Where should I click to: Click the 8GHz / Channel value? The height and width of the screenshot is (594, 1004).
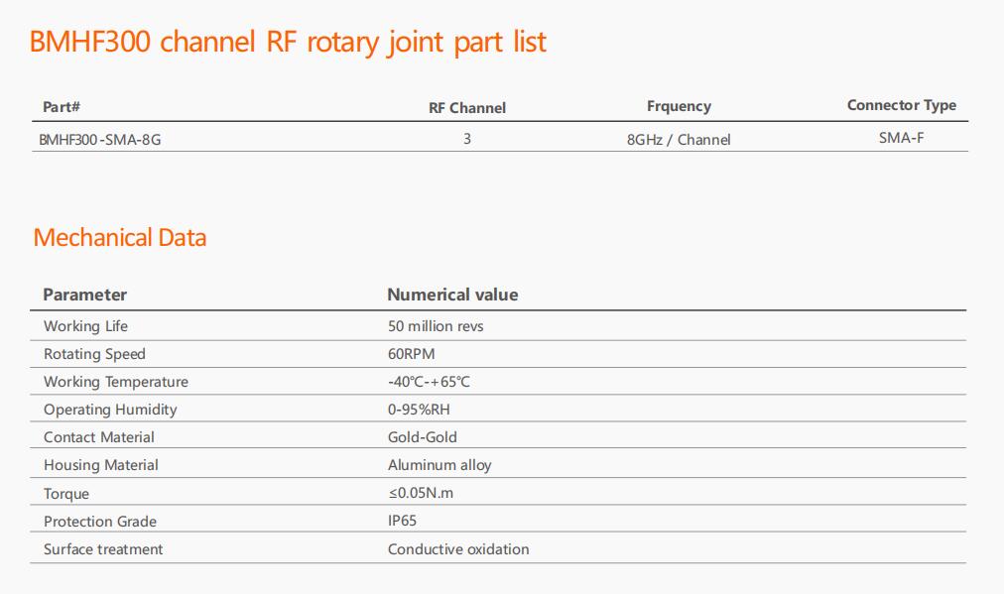pos(679,140)
